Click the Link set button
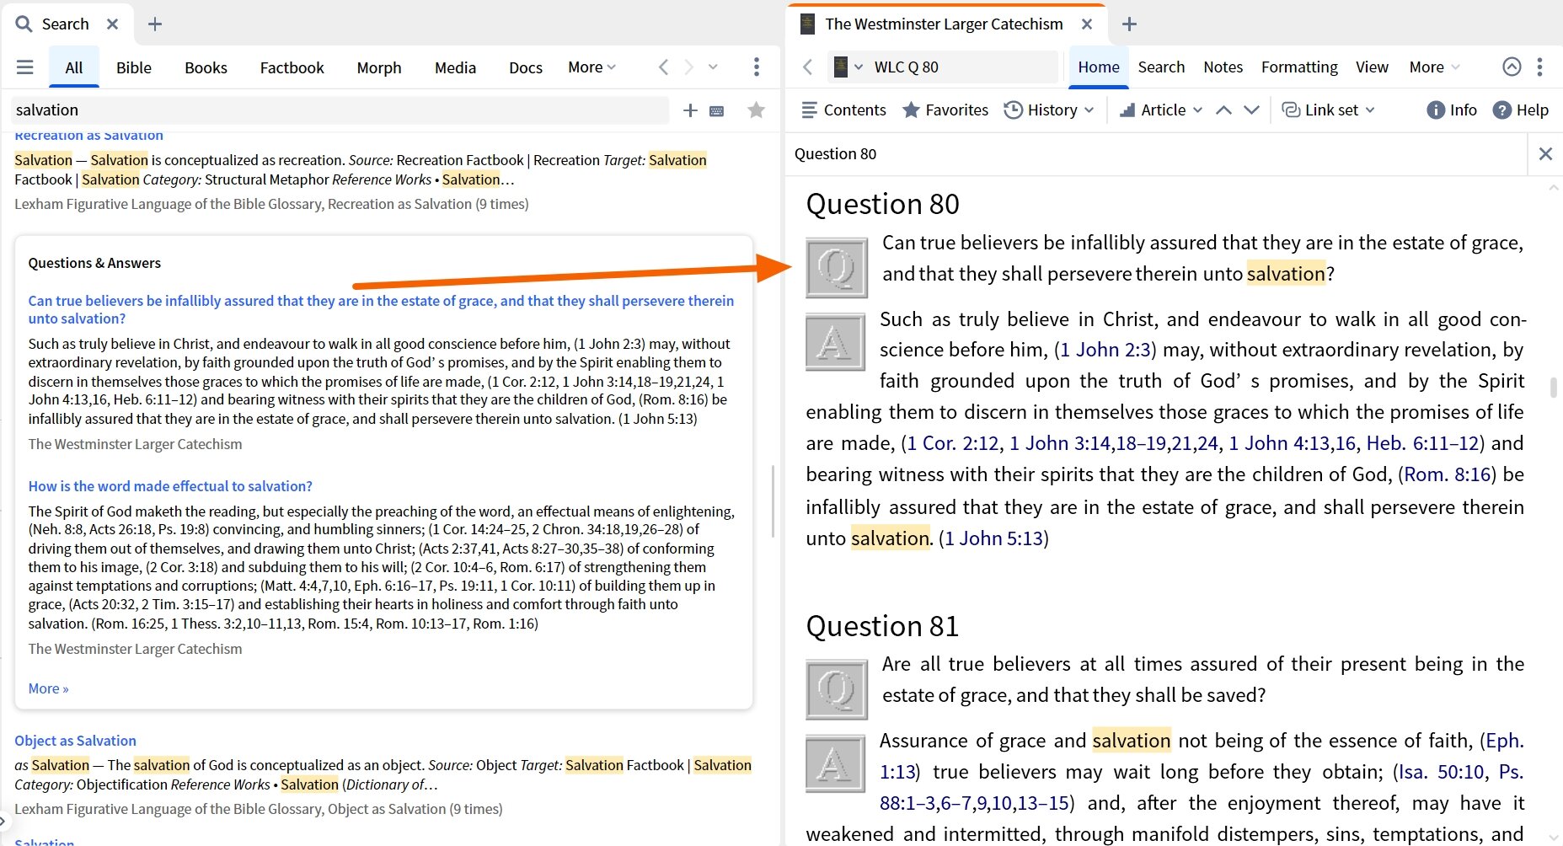Image resolution: width=1563 pixels, height=846 pixels. tap(1319, 110)
